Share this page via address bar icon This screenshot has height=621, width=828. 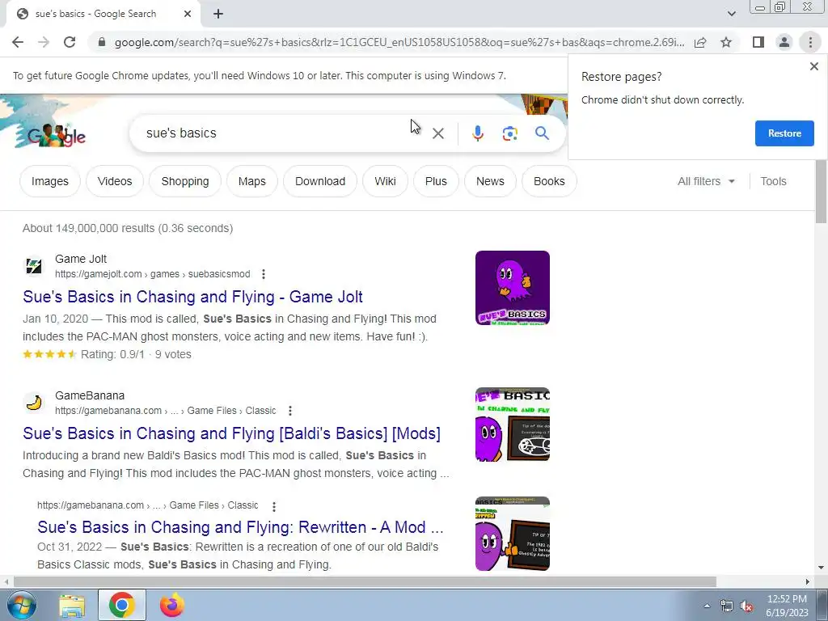pos(700,42)
